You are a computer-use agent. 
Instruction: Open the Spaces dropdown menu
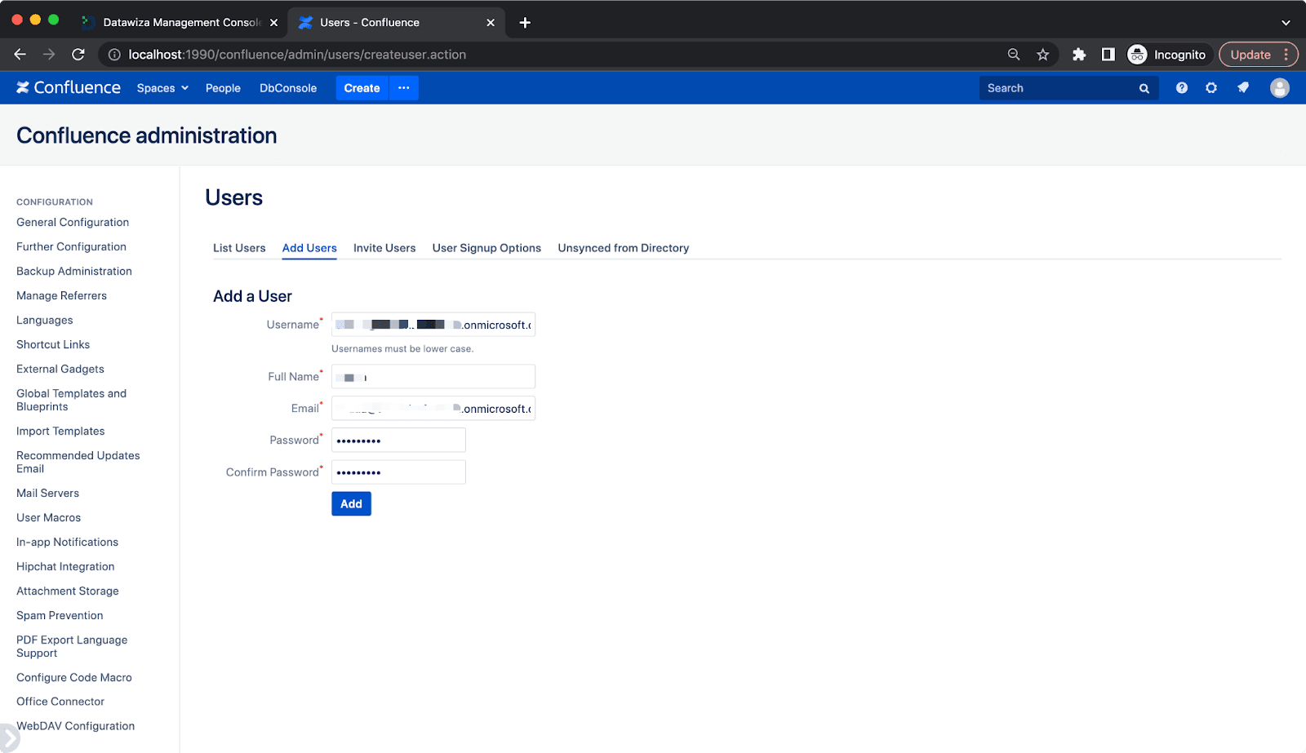tap(162, 88)
